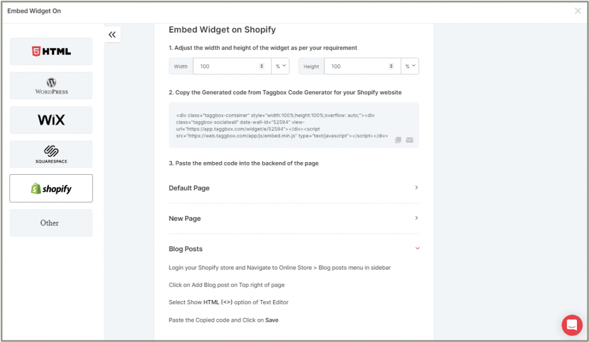
Task: Select the Squarespace platform icon
Action: (x=51, y=154)
